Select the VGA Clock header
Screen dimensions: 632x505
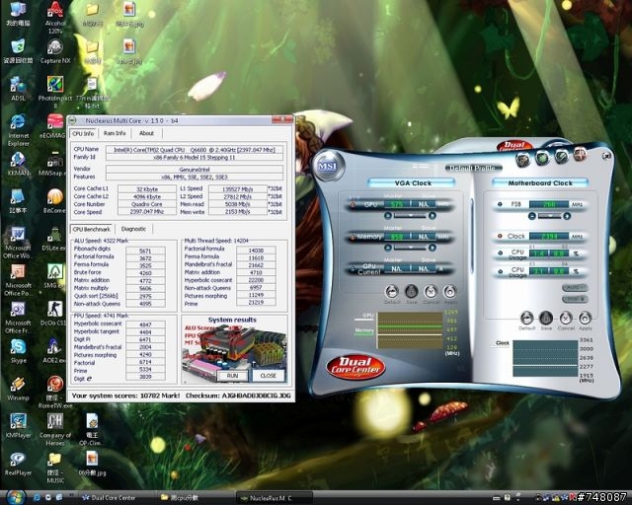(413, 183)
